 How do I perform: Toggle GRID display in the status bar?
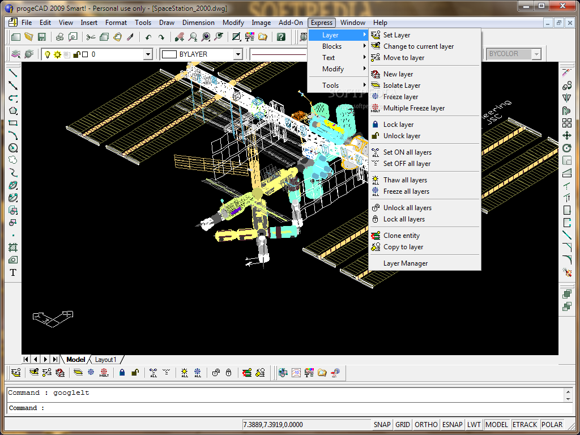pyautogui.click(x=403, y=425)
